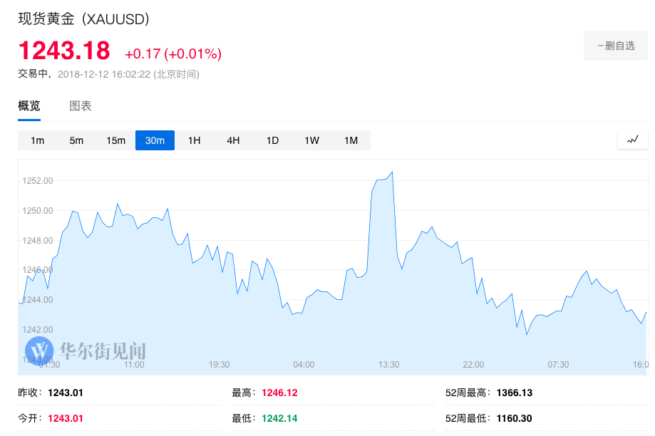Select the 15m interval
This screenshot has height=436, width=655.
(x=115, y=140)
